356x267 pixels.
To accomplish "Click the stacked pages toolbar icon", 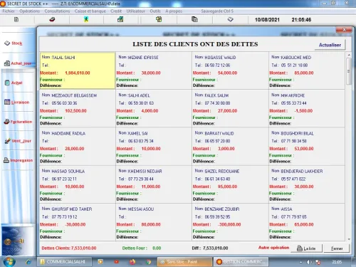I will click(194, 19).
